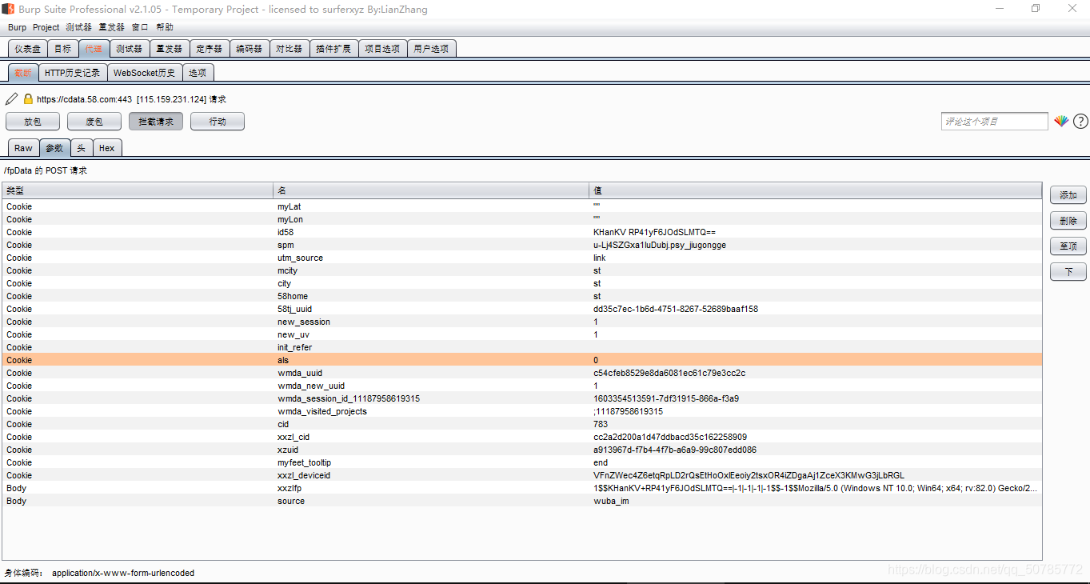The width and height of the screenshot is (1090, 584).
Task: Open the 行动 action button
Action: coord(218,122)
